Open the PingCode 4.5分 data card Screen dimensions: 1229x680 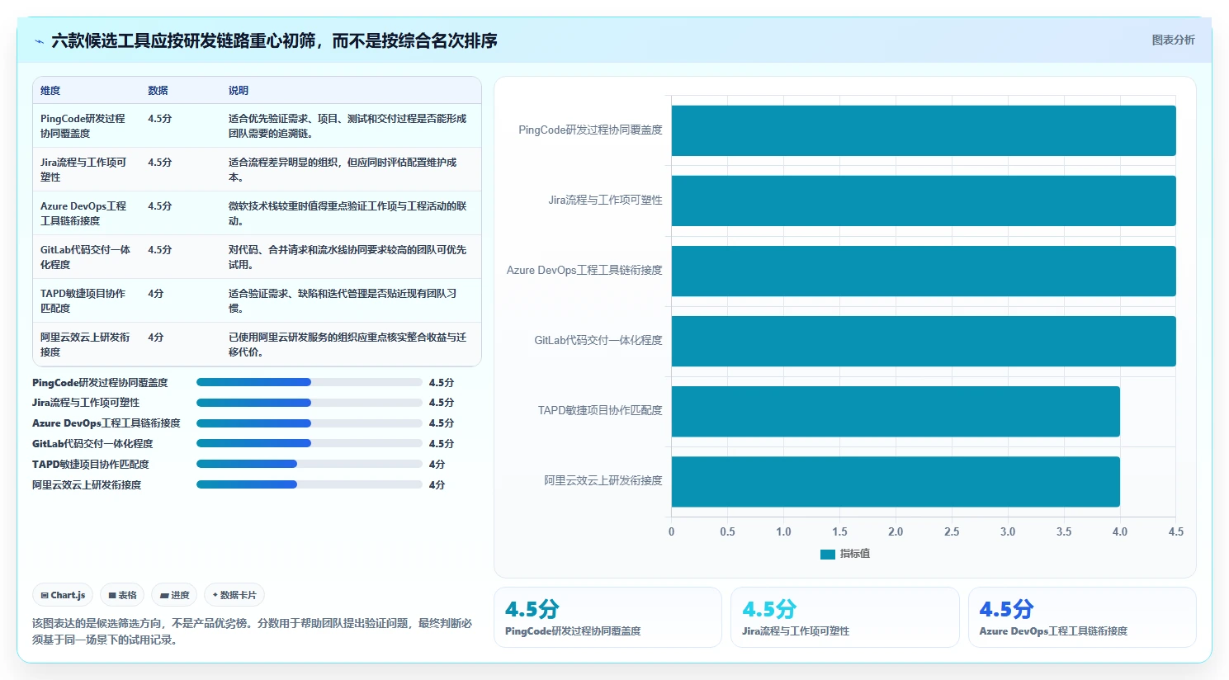[x=607, y=617]
